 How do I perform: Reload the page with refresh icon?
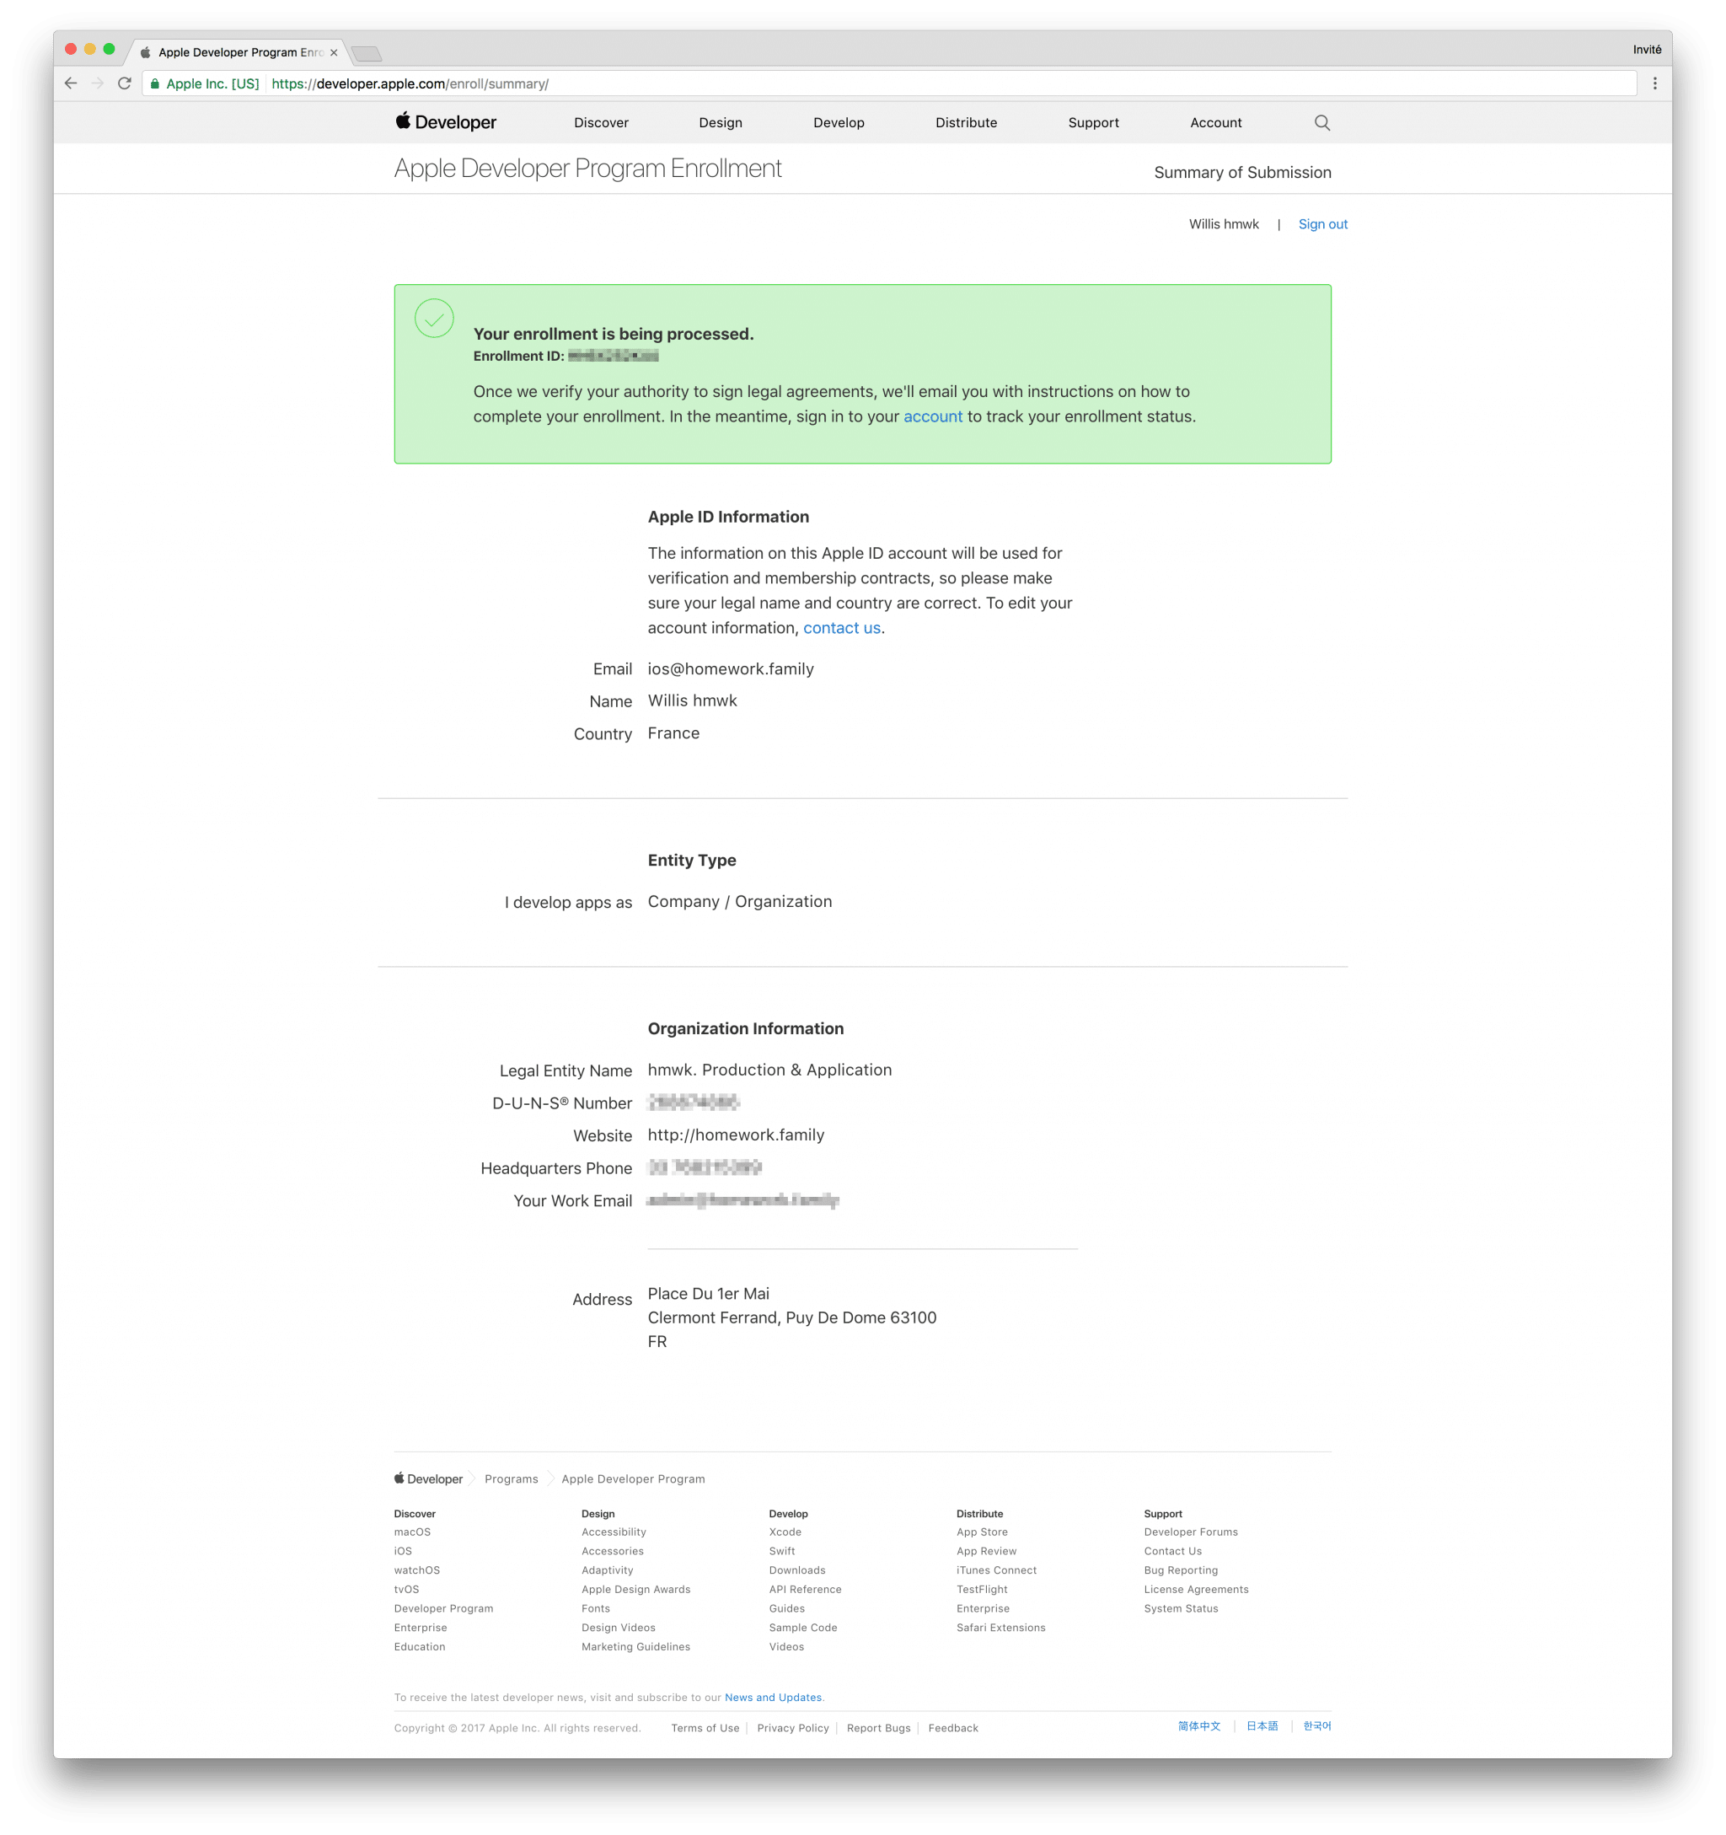tap(125, 83)
